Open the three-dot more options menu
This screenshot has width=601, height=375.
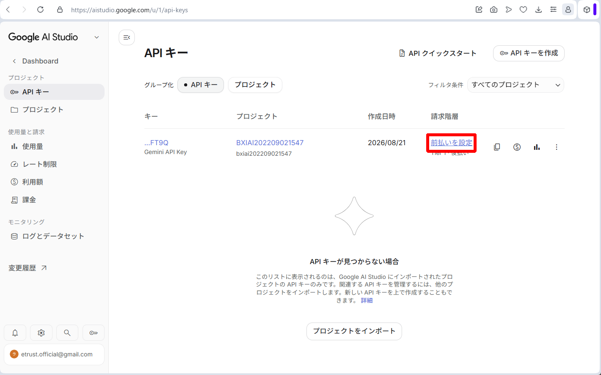(556, 147)
